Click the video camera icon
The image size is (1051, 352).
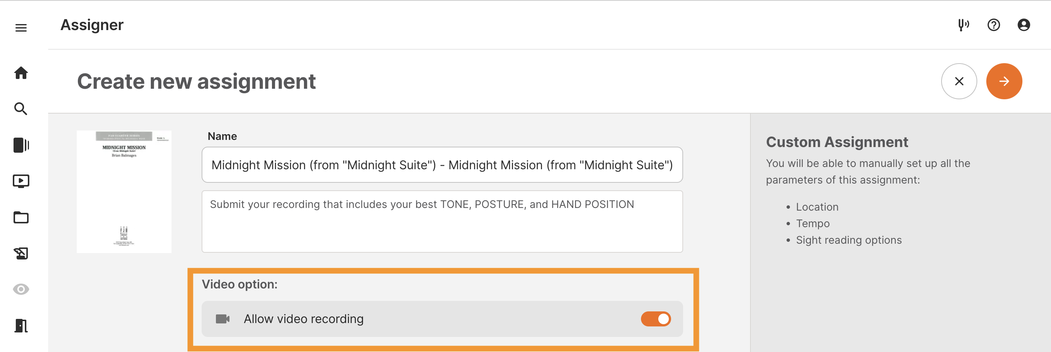pos(222,319)
